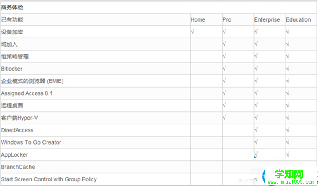Click the Education column header
Image resolution: width=319 pixels, height=187 pixels.
[298, 20]
